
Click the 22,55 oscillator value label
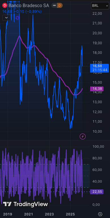point(97,192)
